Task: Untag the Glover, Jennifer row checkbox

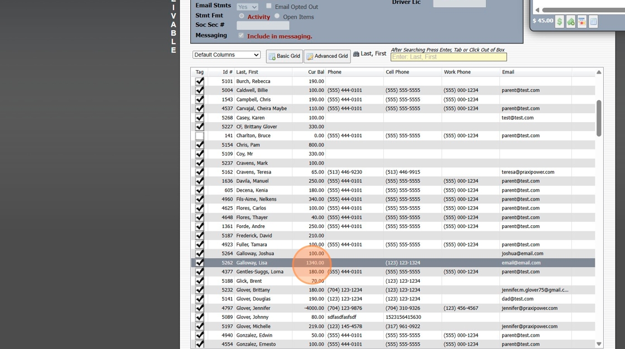Action: tap(200, 308)
